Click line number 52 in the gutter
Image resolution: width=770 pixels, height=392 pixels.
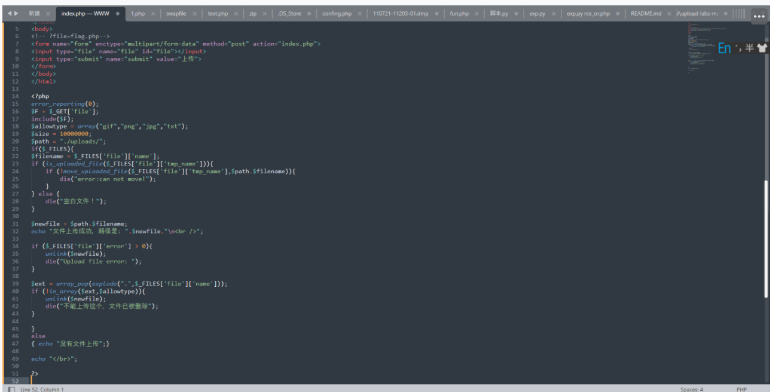coord(16,381)
